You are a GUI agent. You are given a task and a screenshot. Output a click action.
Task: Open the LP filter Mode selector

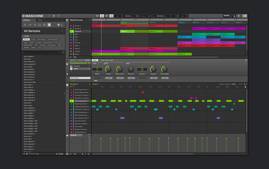point(97,69)
